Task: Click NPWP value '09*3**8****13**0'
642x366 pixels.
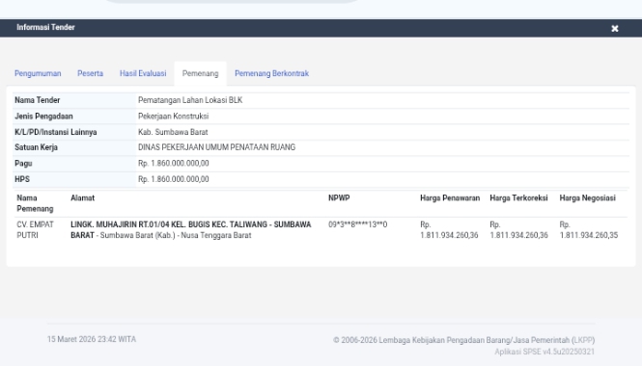Action: tap(357, 224)
